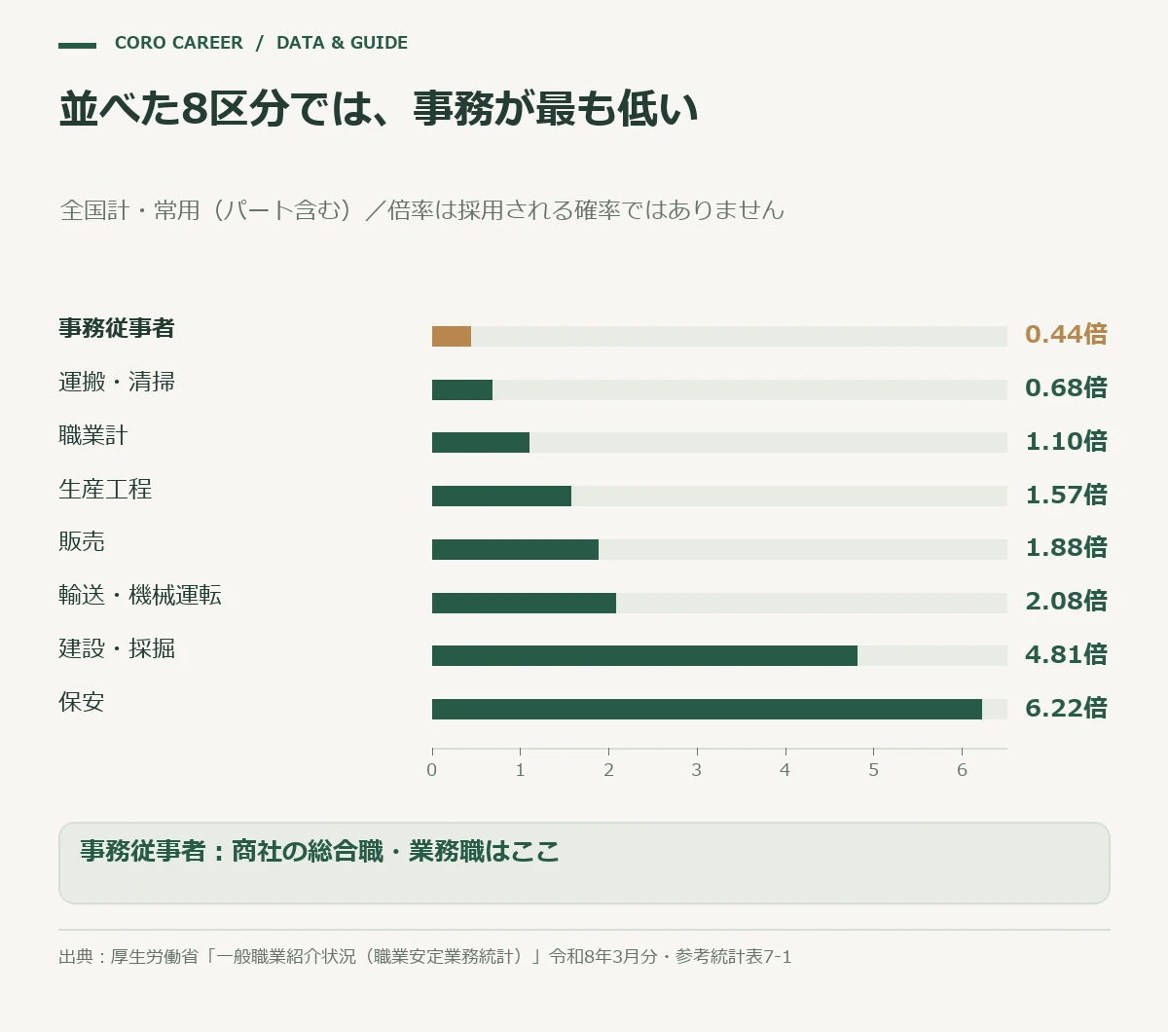This screenshot has width=1168, height=1032.
Task: Click the orange 事務従事者 bar
Action: pyautogui.click(x=452, y=337)
